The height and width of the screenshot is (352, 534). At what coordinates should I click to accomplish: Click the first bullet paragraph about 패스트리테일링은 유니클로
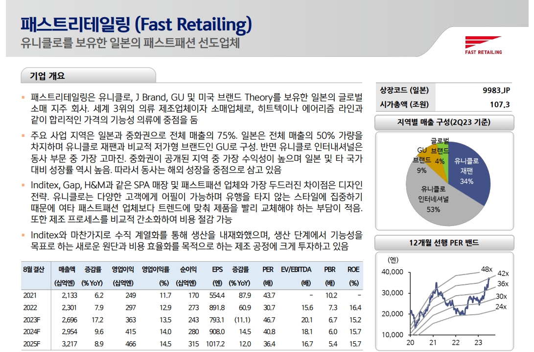pos(196,108)
